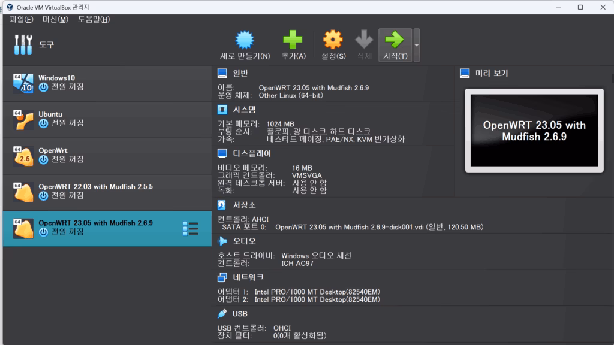Click power state icon of Ubuntu
The image size is (614, 345).
tap(43, 123)
